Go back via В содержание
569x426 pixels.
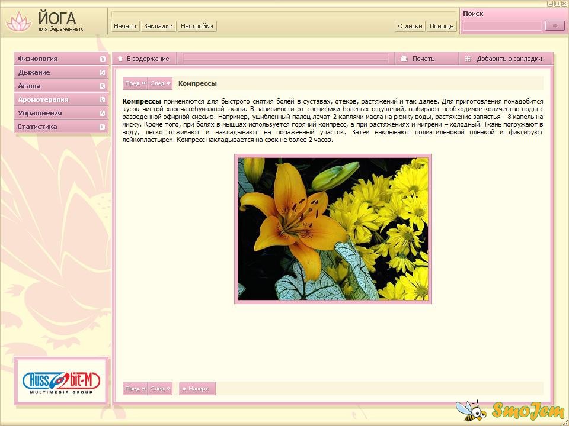pos(144,59)
